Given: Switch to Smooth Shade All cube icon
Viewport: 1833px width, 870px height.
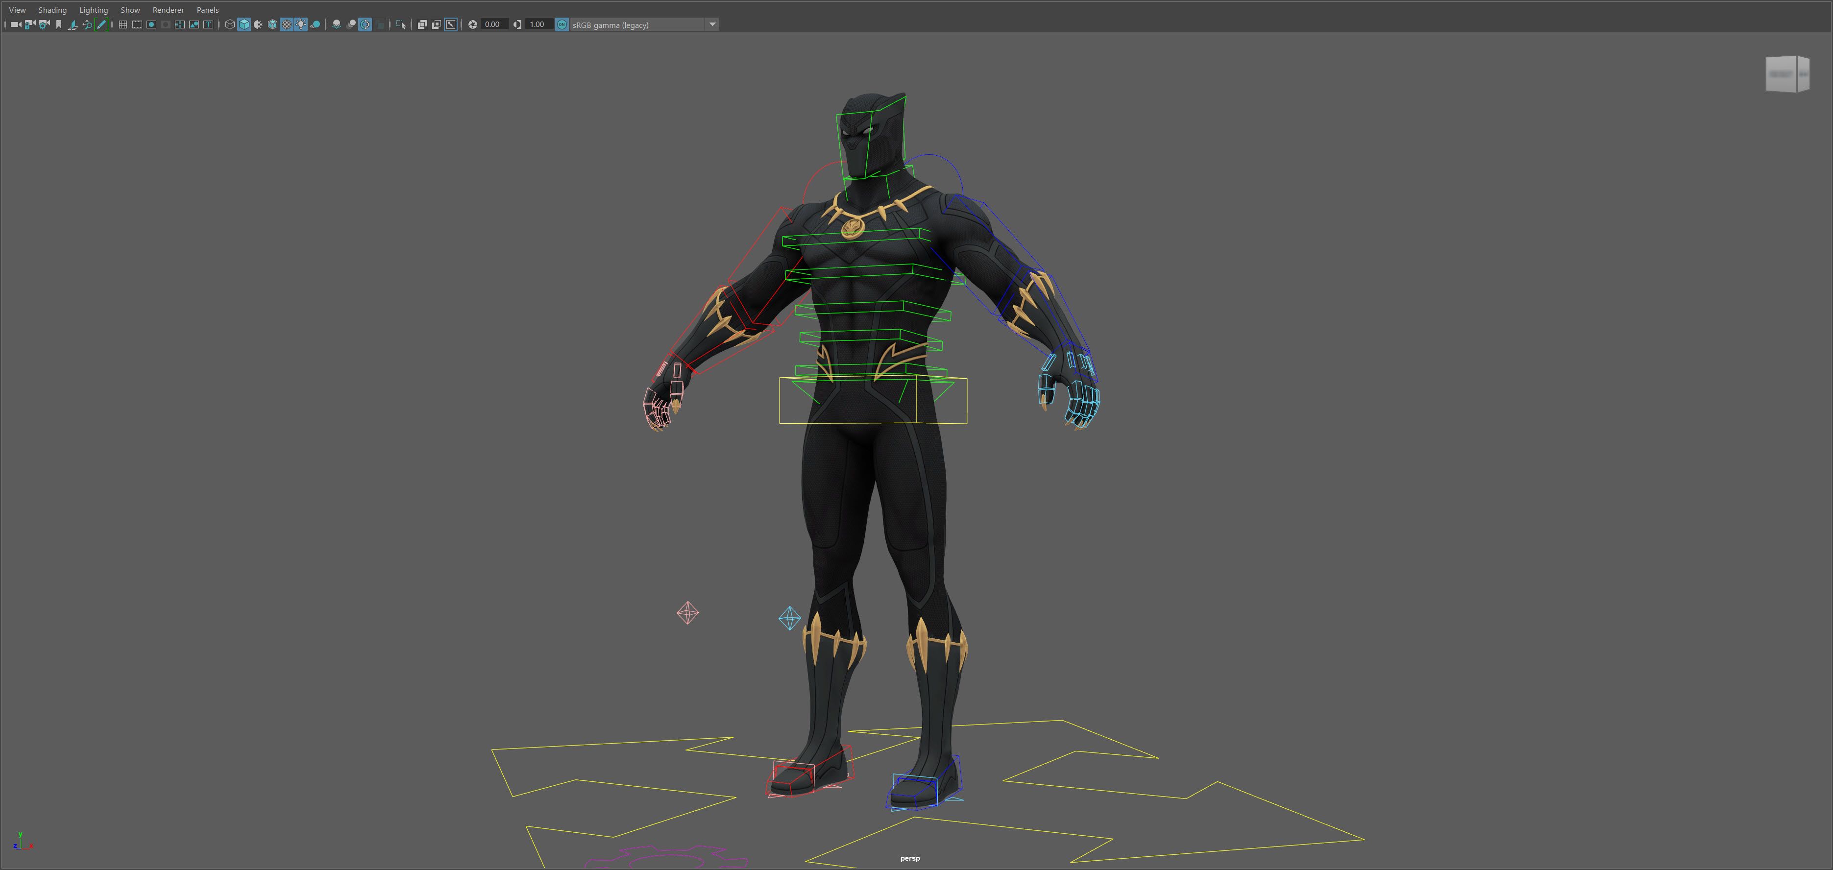Looking at the screenshot, I should (244, 24).
